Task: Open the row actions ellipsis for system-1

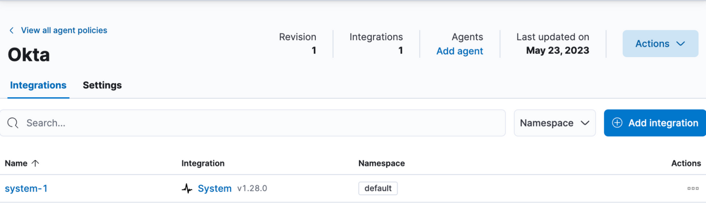Action: point(693,189)
